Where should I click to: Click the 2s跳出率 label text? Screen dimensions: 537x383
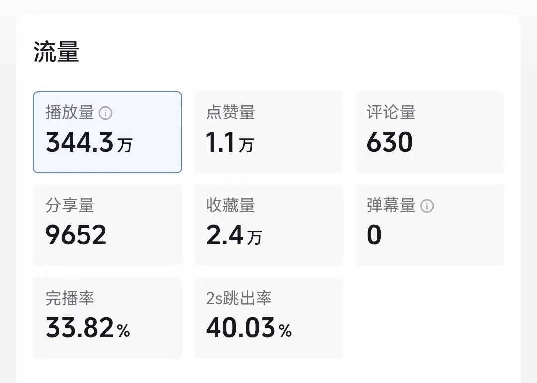click(x=239, y=298)
